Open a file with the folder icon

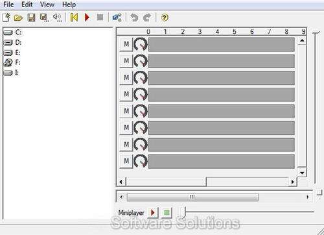point(19,18)
